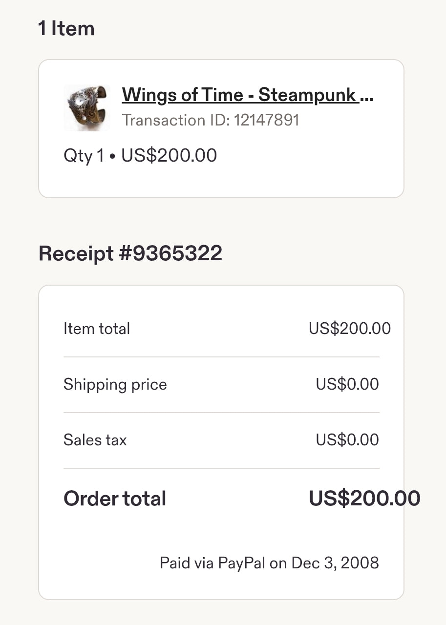Open the steampunk watch cuff product thumbnail
This screenshot has width=446, height=625.
point(87,108)
